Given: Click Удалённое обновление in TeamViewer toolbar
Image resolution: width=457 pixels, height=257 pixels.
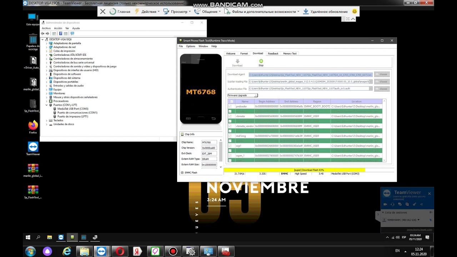Looking at the screenshot, I should [x=325, y=11].
